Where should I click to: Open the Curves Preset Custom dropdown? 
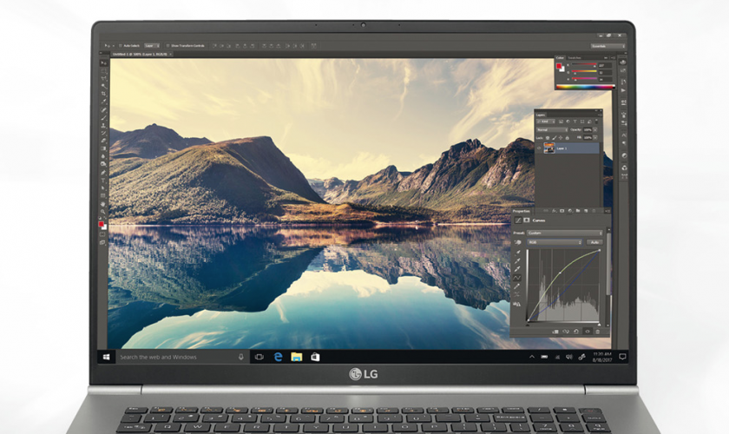coord(565,233)
